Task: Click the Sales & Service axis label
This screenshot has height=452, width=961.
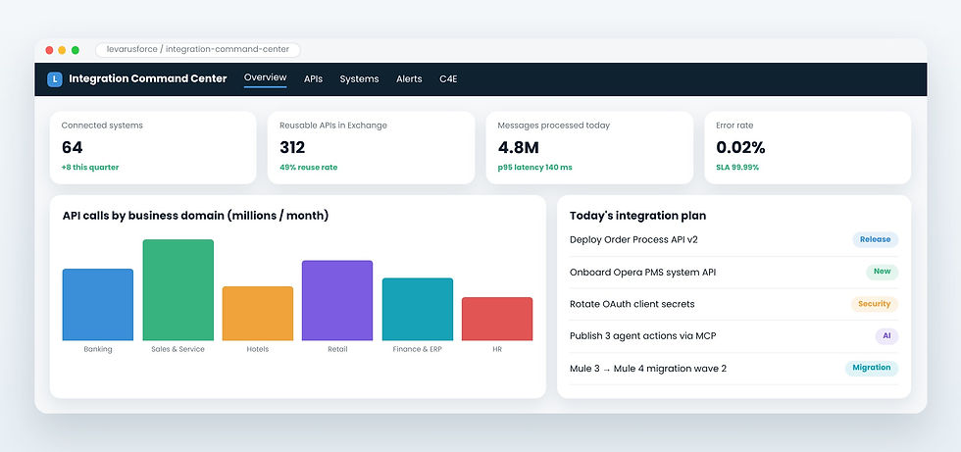Action: pos(177,350)
